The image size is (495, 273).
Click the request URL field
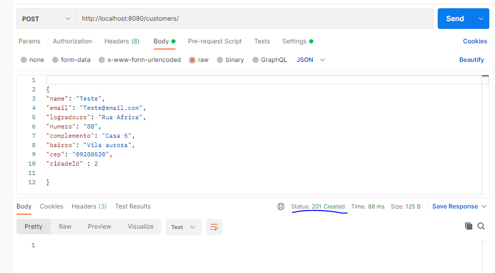click(254, 19)
